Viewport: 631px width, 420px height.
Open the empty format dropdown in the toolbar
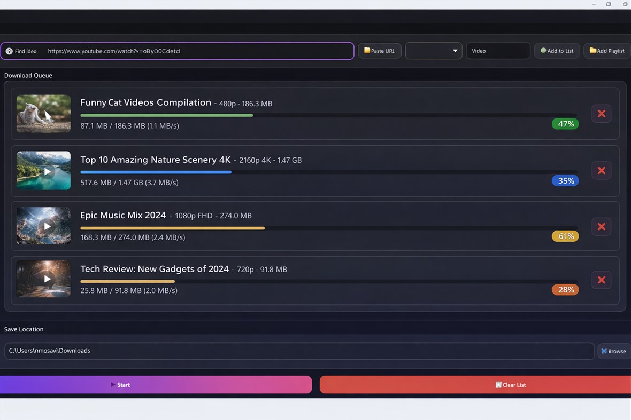(x=433, y=51)
